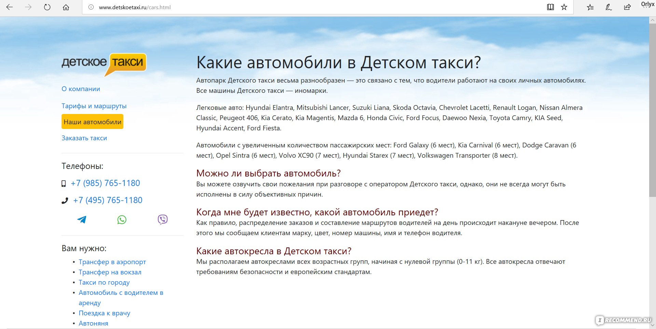Call mobile number +7 (985) 765-1180
Viewport: 656px width, 329px height.
click(x=105, y=183)
